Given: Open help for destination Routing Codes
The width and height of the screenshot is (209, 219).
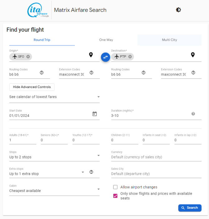Looking at the screenshot, I should coord(143,72).
